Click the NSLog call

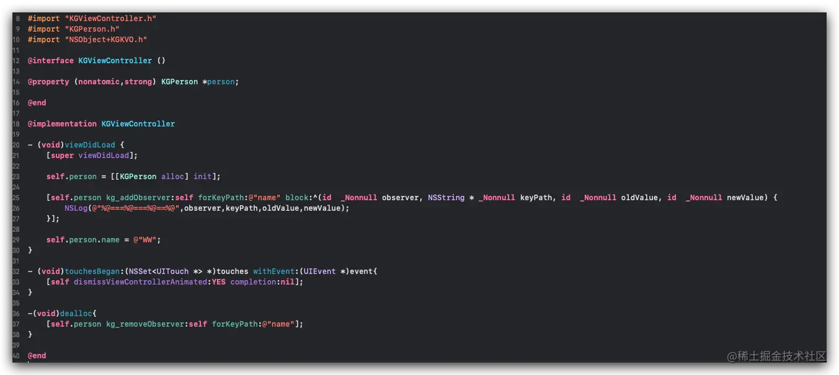tap(76, 208)
